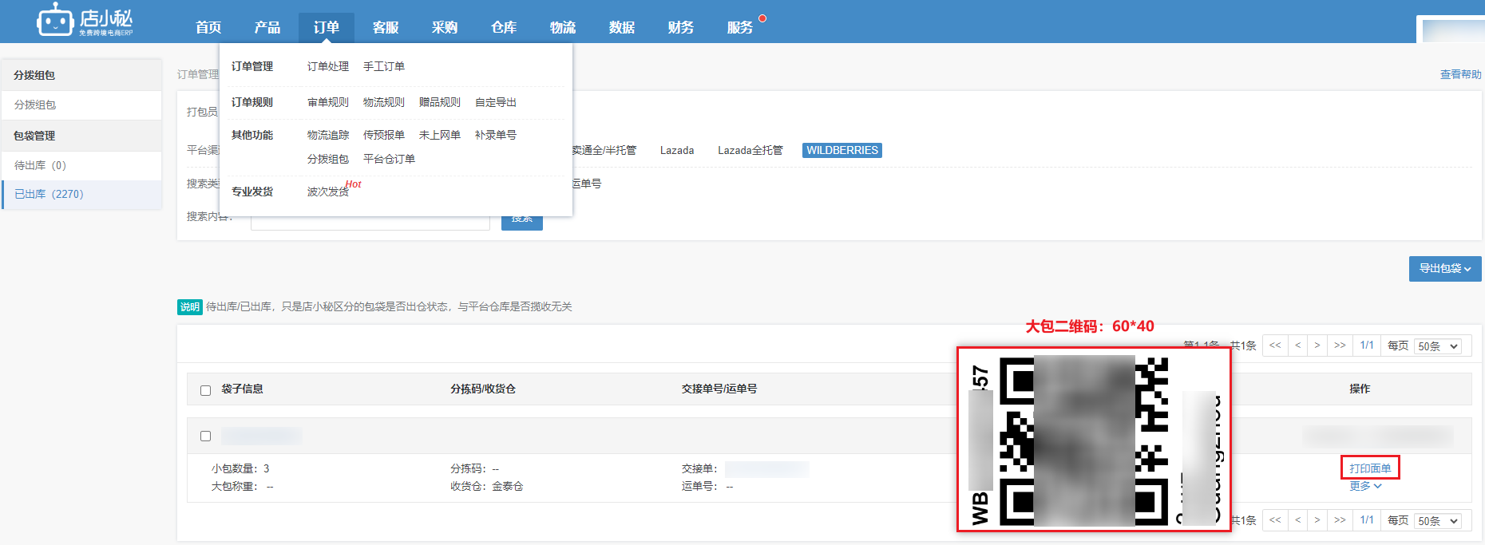Click 打印面单 in the operations column
The image size is (1485, 545).
click(x=1370, y=468)
